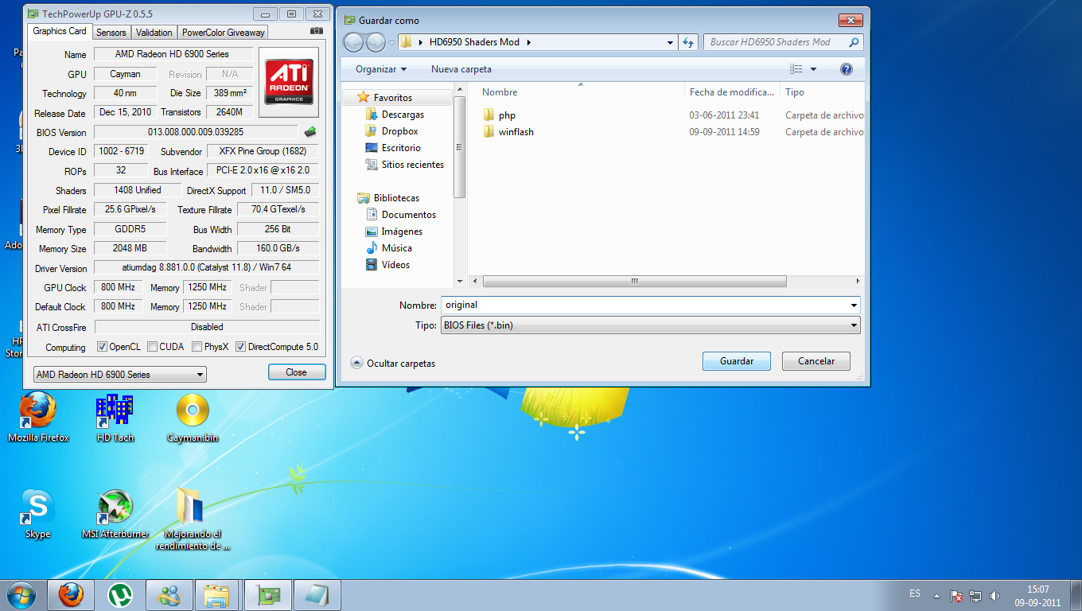Open Sitios recientes in the navigation pane
This screenshot has width=1082, height=611.
pos(413,165)
